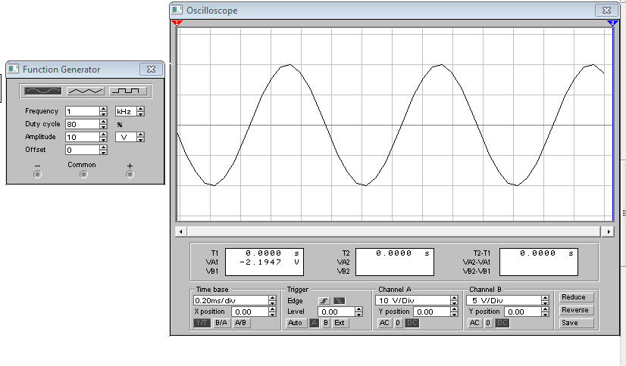This screenshot has height=366, width=626.
Task: Click the Save button in Oscilloscope
Action: click(x=577, y=323)
